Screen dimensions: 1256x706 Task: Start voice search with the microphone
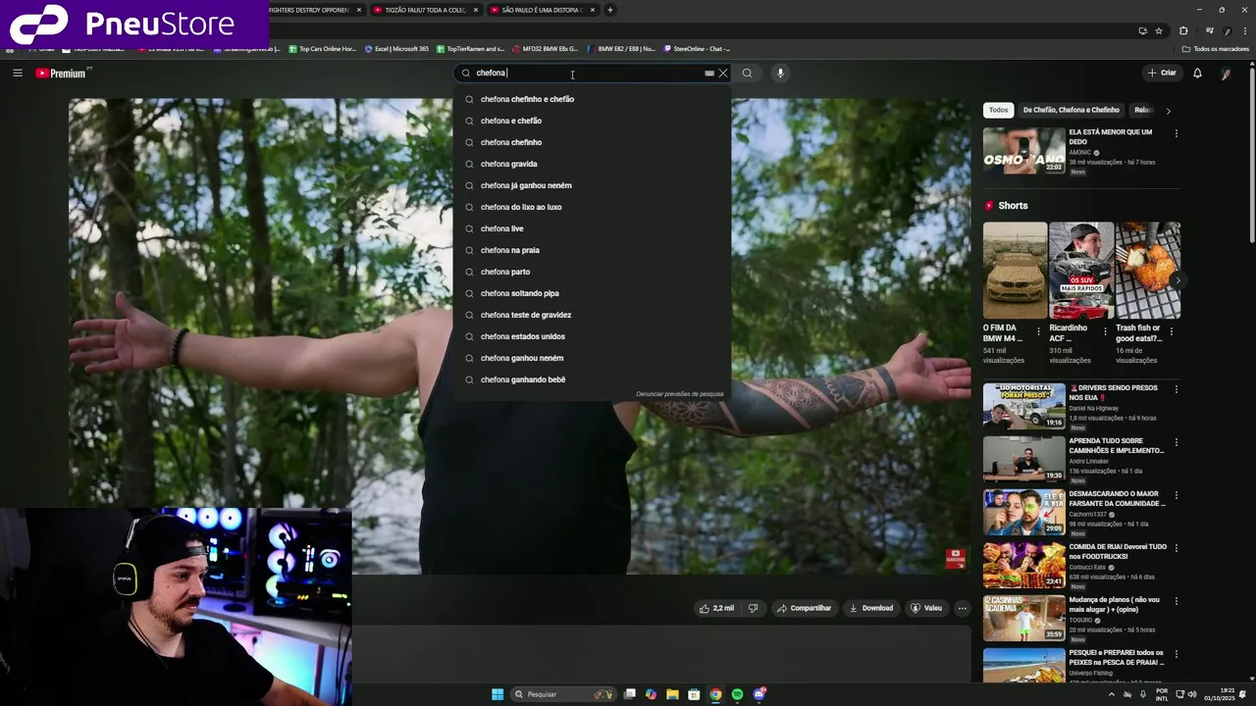780,73
